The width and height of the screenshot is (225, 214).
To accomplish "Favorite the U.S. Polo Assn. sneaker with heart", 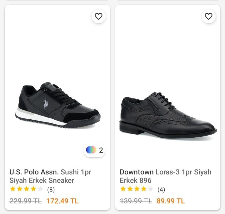I will (98, 17).
